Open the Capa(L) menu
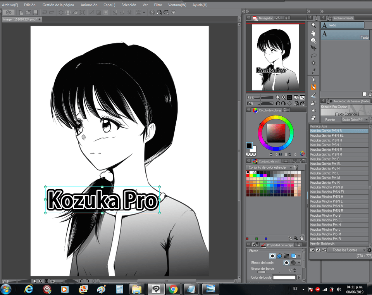The width and height of the screenshot is (372, 295). click(109, 5)
